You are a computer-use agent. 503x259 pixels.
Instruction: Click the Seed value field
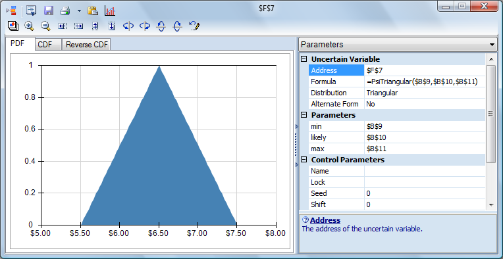click(425, 193)
